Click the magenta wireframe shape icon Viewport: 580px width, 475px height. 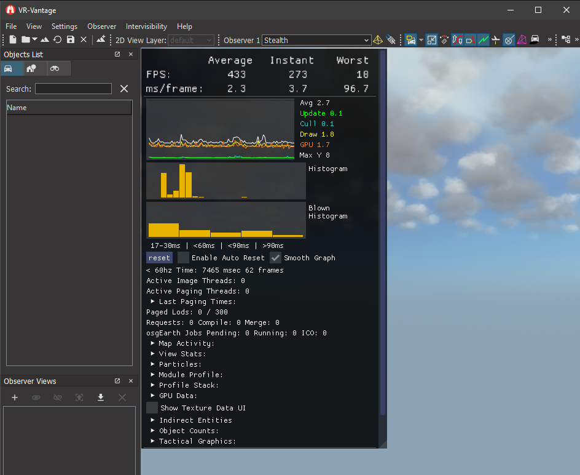tap(522, 39)
